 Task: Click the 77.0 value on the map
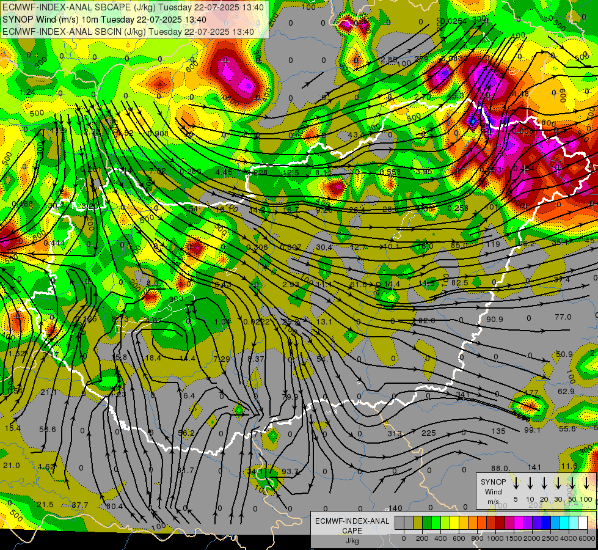(563, 317)
